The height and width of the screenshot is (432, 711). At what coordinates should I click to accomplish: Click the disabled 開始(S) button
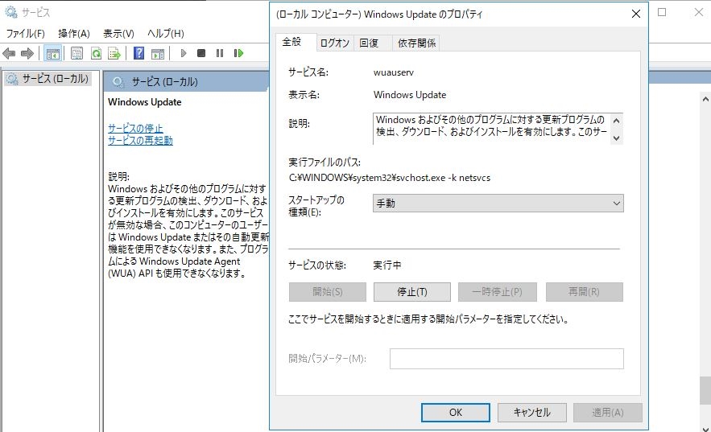[x=328, y=292]
